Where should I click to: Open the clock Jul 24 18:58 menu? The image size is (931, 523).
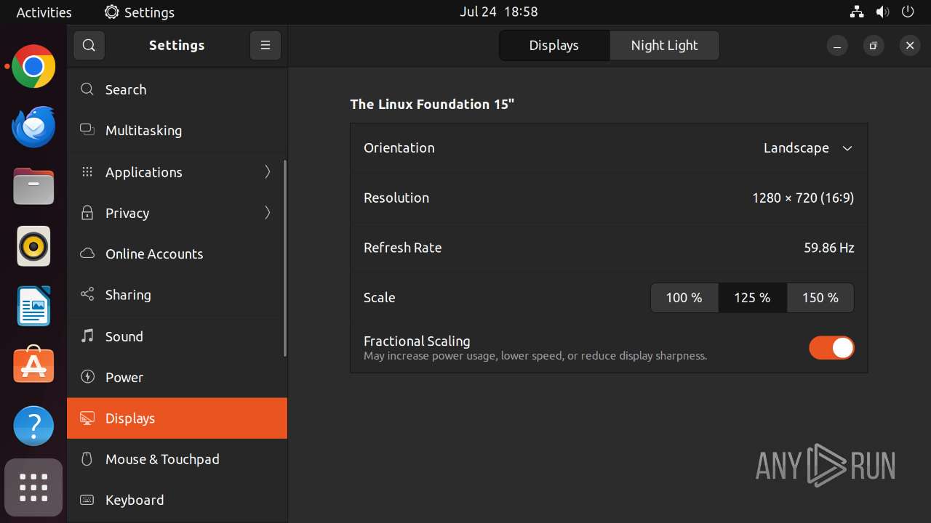pos(499,12)
